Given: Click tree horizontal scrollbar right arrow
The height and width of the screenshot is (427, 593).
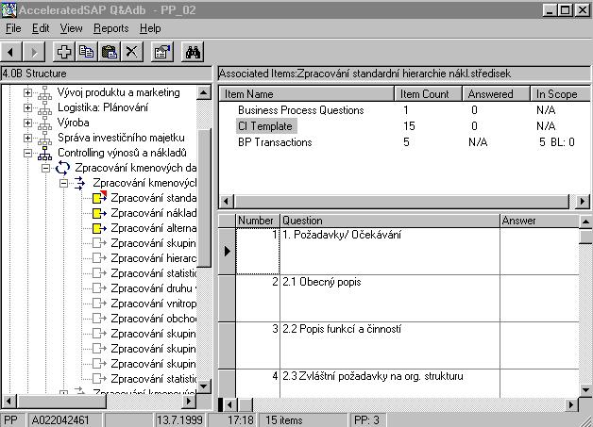Looking at the screenshot, I should coord(188,401).
